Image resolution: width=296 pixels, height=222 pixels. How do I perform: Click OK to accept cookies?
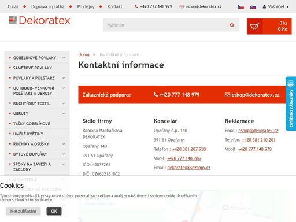coord(54,211)
